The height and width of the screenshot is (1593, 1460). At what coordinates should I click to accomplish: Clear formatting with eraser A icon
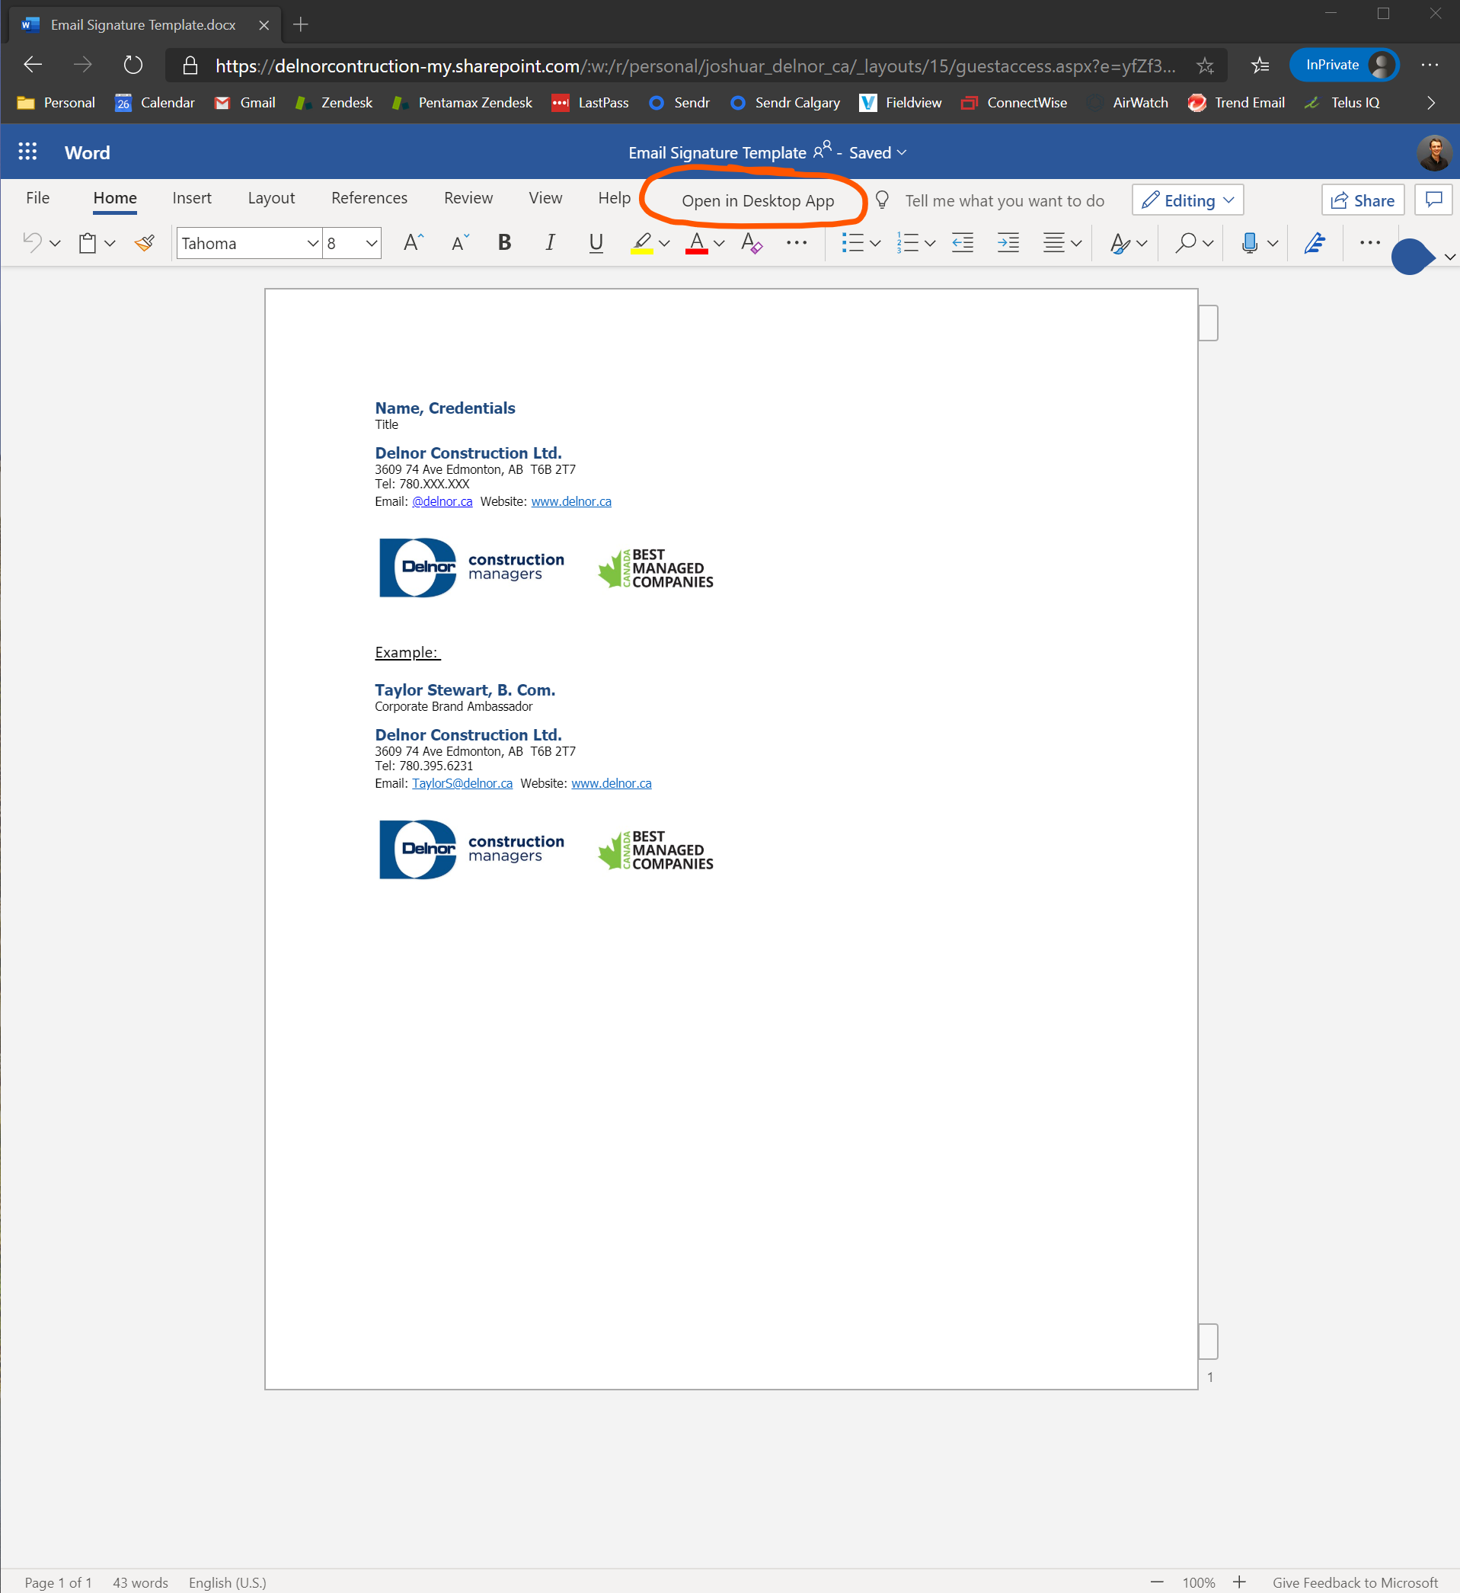(752, 242)
